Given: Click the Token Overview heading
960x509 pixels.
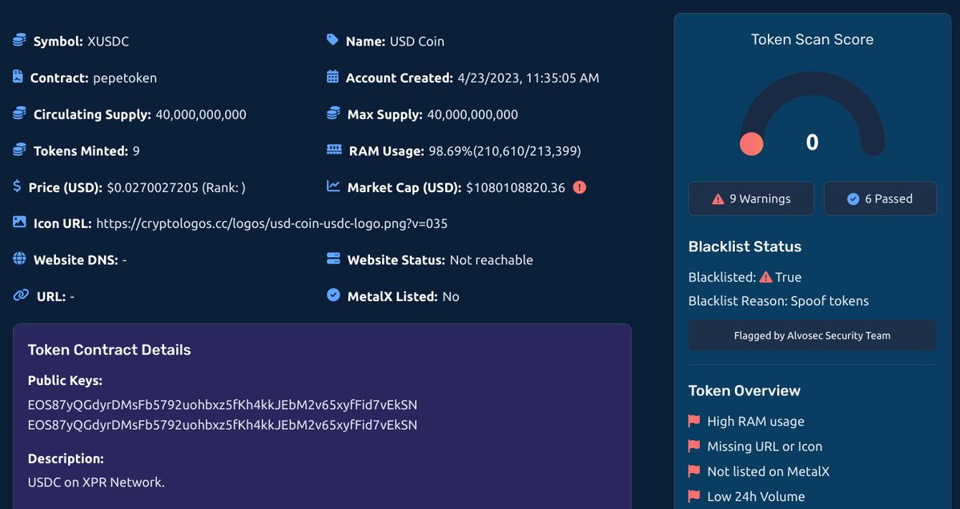Looking at the screenshot, I should (x=744, y=391).
